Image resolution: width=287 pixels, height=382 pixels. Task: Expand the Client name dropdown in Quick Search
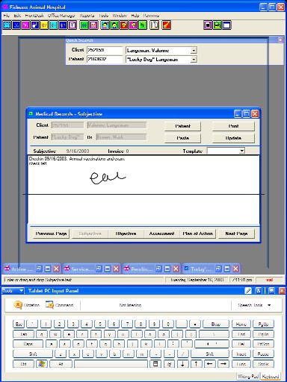click(x=194, y=51)
